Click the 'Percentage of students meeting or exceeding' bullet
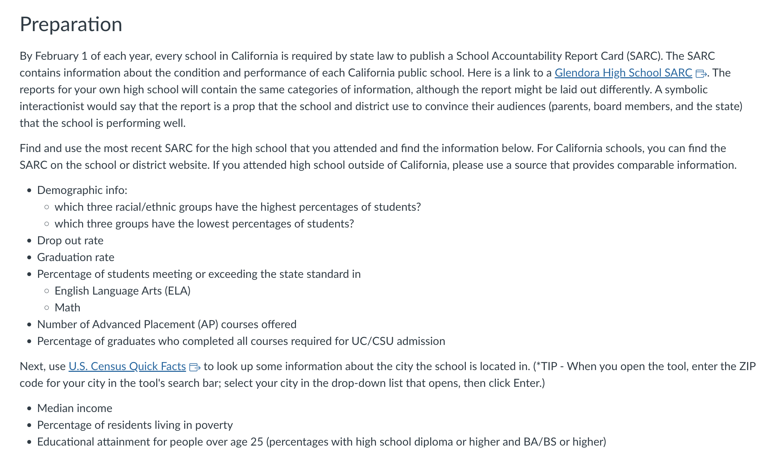 199,274
